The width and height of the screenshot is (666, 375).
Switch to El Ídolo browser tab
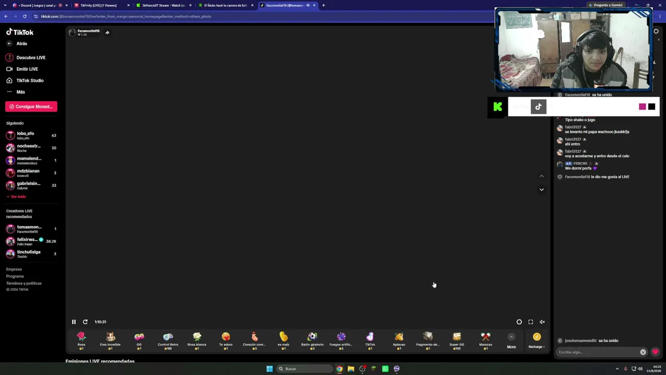(226, 5)
